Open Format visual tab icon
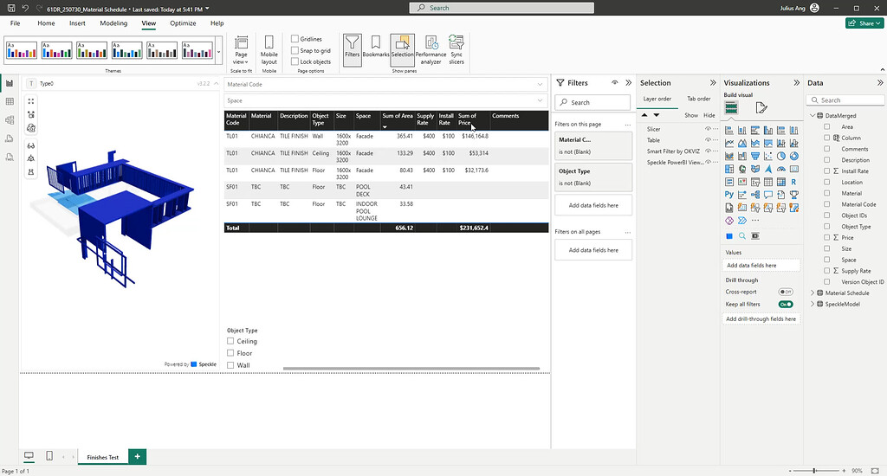 (761, 107)
